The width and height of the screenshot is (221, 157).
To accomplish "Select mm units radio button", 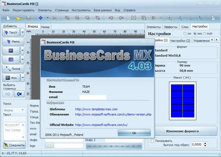I will coord(195,34).
